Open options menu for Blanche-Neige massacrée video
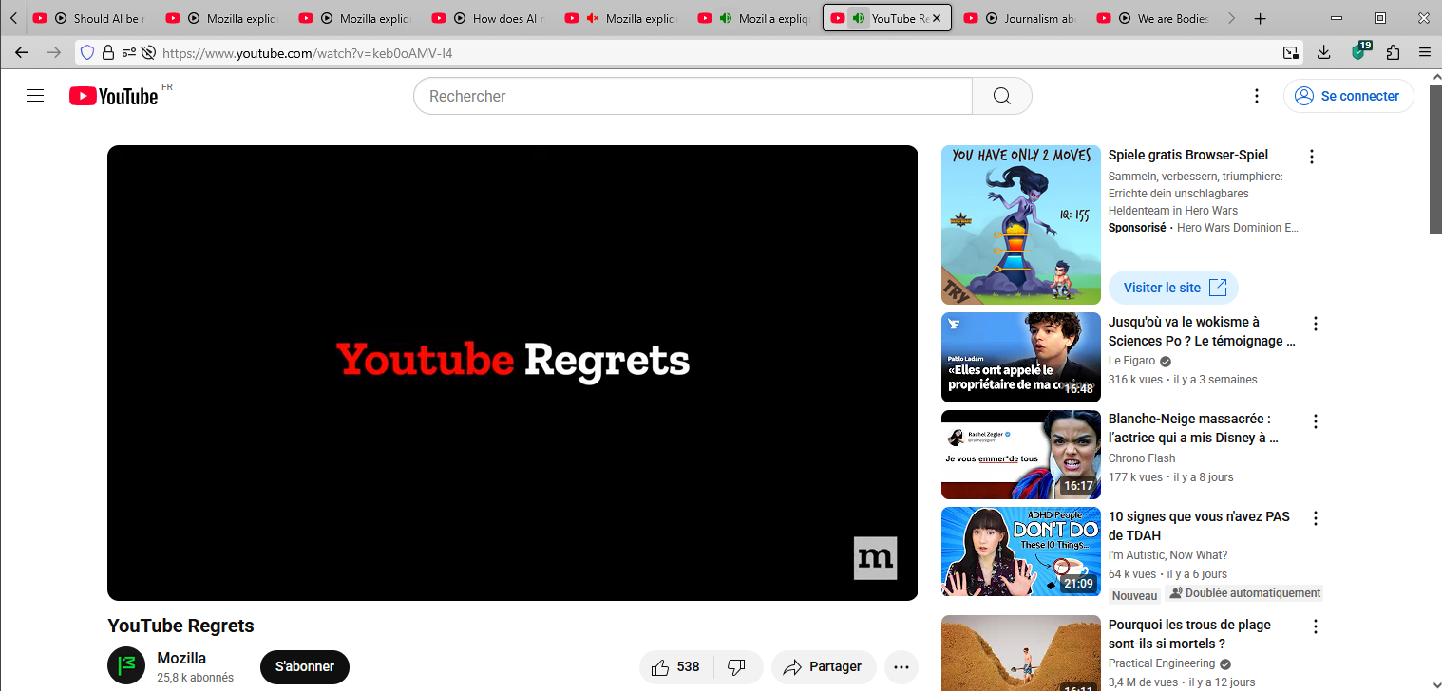The width and height of the screenshot is (1442, 691). pos(1316,421)
